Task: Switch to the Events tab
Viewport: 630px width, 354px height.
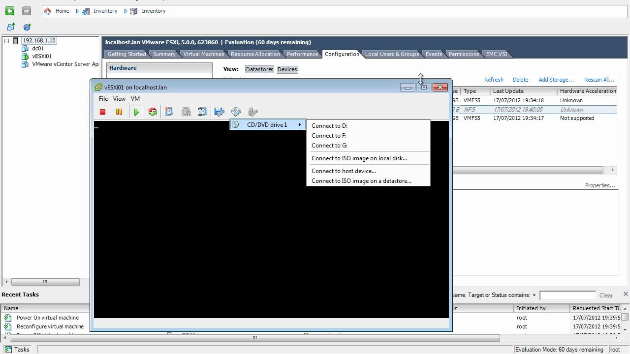Action: click(434, 54)
